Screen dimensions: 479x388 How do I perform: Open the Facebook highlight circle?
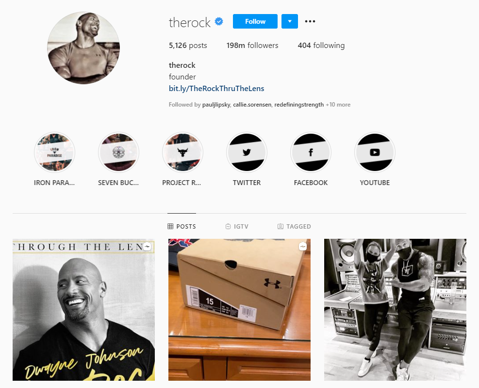pyautogui.click(x=311, y=152)
